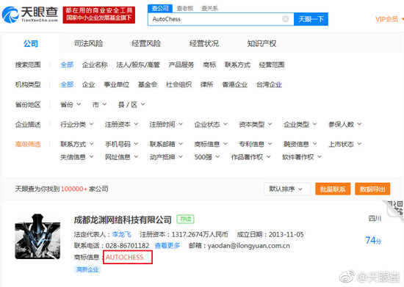Clear the search box with the X icon
The width and height of the screenshot is (404, 287).
286,19
